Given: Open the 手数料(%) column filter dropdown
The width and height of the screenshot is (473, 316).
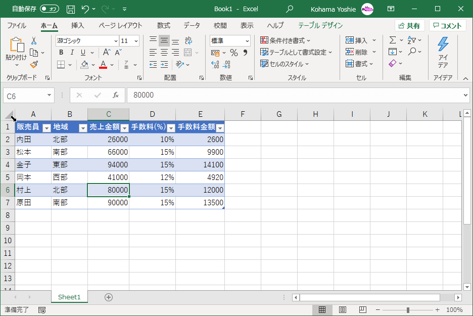Looking at the screenshot, I should point(171,128).
